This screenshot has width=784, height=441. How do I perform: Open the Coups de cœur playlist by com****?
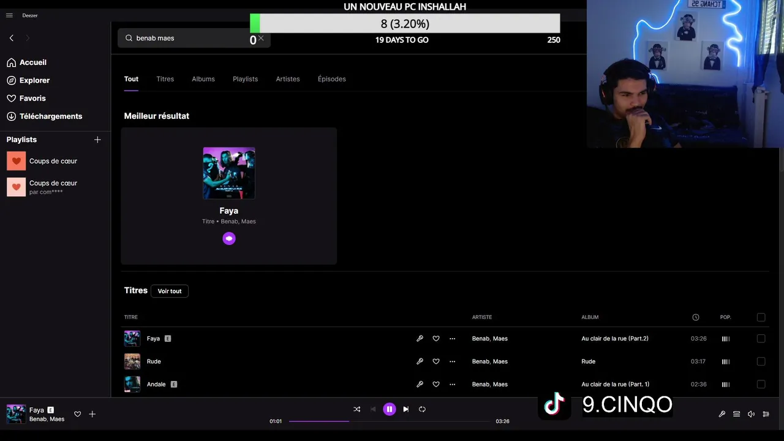[42, 187]
